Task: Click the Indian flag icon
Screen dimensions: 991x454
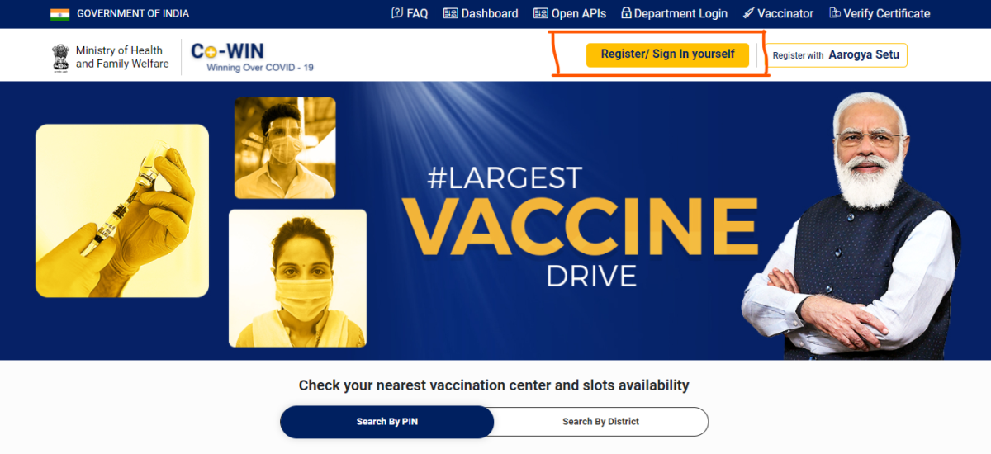Action: click(59, 14)
